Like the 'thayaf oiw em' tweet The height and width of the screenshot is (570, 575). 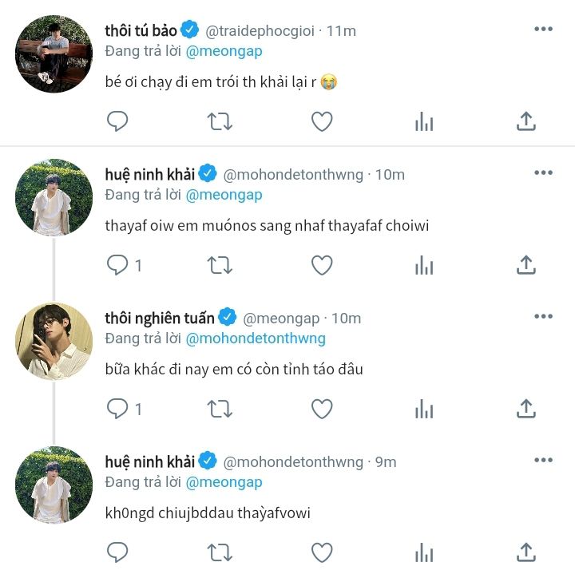(322, 265)
